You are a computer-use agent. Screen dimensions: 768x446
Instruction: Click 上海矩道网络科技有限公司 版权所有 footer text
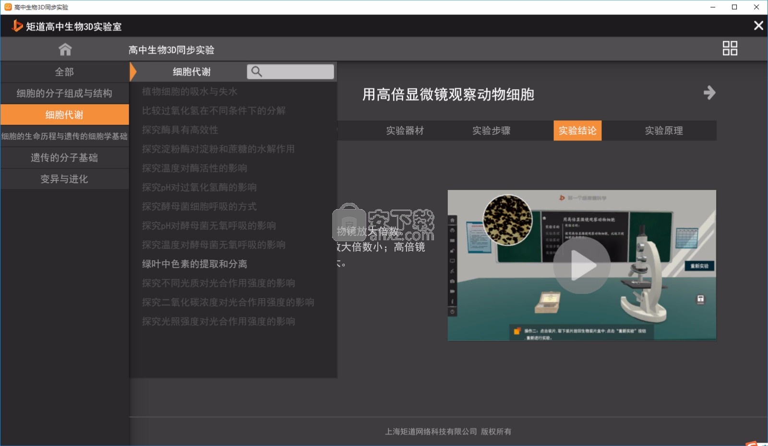[448, 432]
